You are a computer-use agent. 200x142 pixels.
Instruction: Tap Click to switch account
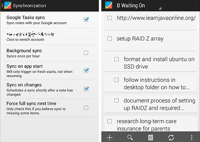[25, 39]
